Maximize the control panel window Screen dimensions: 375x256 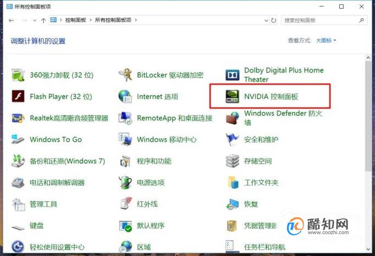click(341, 7)
